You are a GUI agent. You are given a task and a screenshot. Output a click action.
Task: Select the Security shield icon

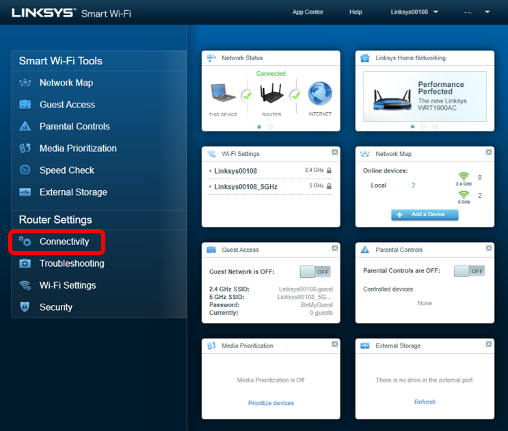pos(25,307)
